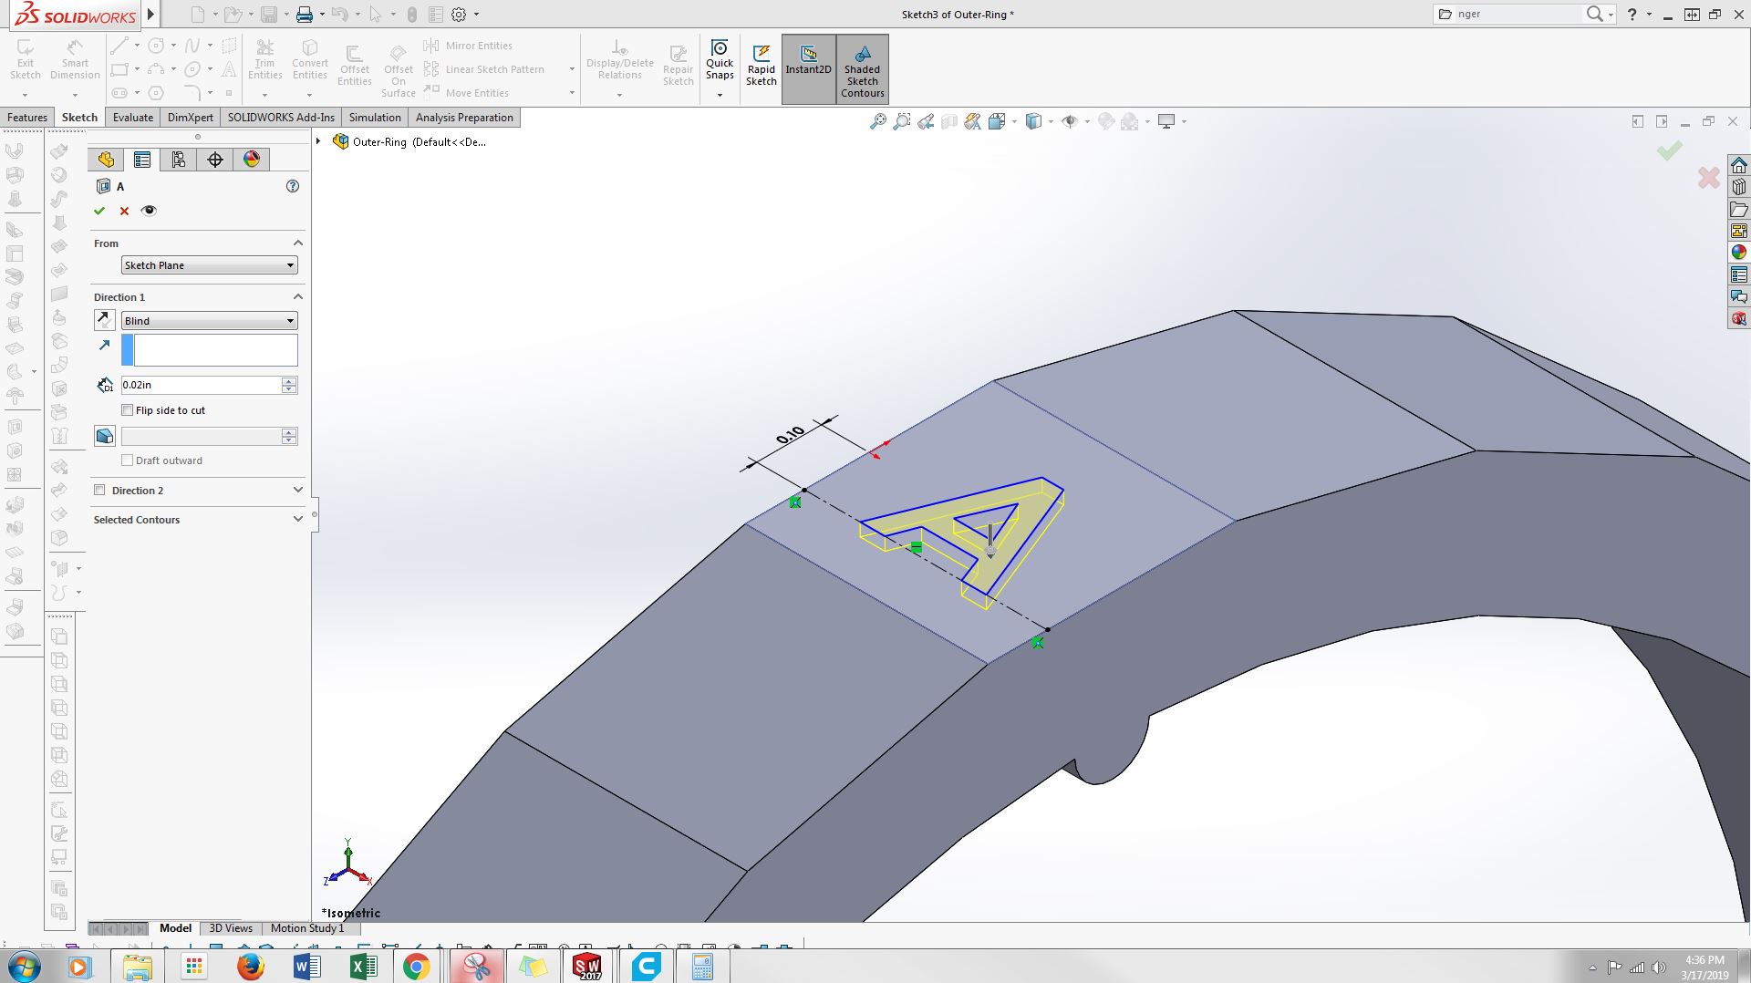Cancel the cut-extrude with red X
Screen dimensions: 1751x983
point(125,211)
